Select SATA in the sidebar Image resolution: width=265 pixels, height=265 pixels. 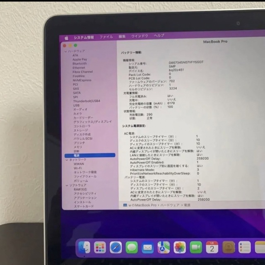(x=77, y=93)
